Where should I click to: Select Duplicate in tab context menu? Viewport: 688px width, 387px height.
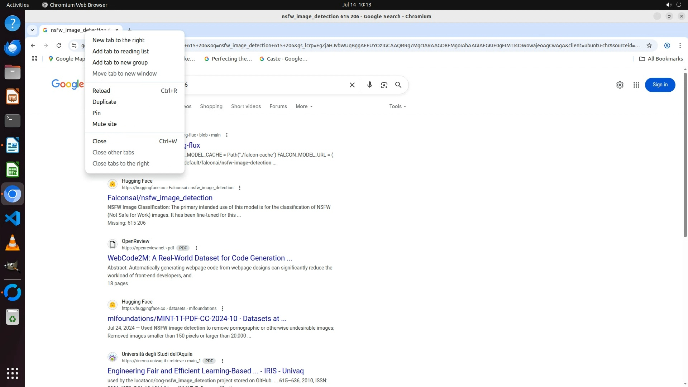(x=104, y=102)
